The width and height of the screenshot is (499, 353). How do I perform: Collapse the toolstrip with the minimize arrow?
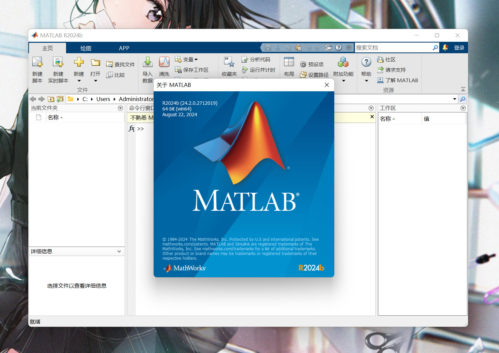[x=463, y=89]
